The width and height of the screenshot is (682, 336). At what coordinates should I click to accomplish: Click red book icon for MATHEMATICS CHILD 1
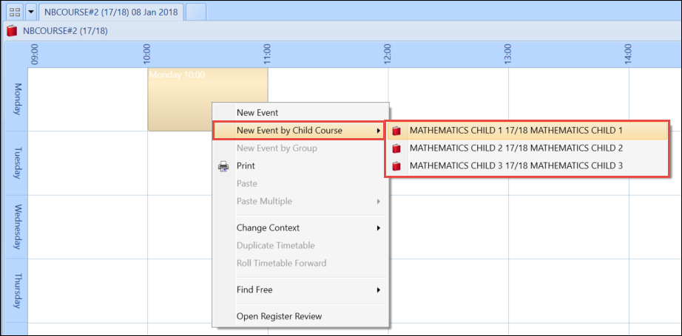[397, 131]
